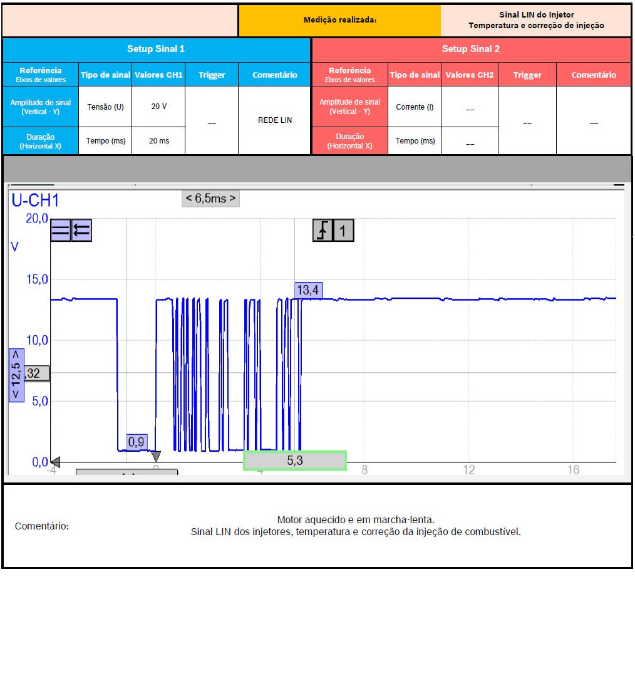
Task: Select the 6,5ms time difference label
Action: point(210,199)
